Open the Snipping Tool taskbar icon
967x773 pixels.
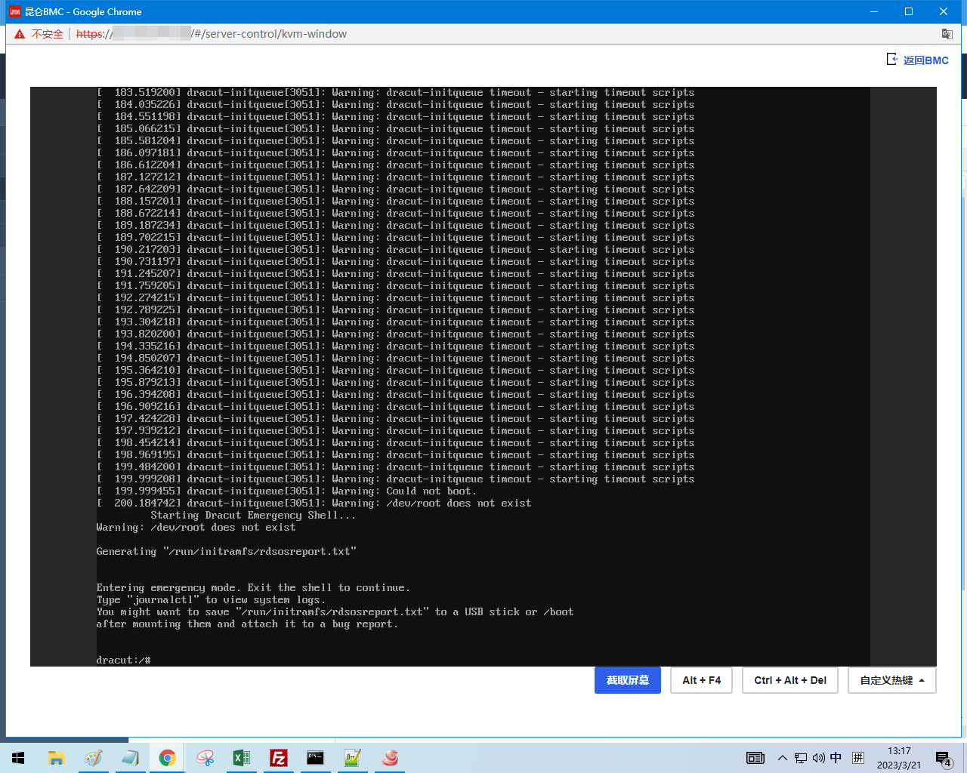[205, 758]
